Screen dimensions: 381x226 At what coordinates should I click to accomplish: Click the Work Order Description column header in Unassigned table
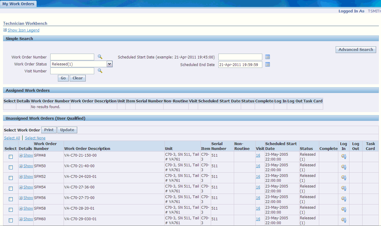click(x=87, y=149)
